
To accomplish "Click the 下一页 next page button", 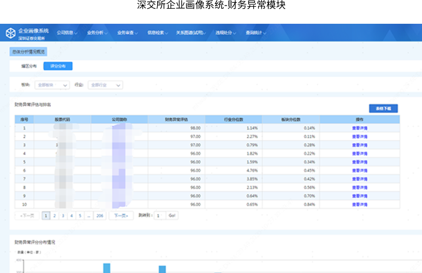I will coord(121,216).
